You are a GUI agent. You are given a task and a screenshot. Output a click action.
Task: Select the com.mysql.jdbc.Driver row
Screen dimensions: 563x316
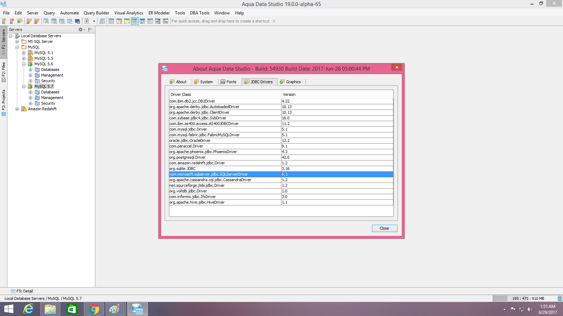(281, 129)
